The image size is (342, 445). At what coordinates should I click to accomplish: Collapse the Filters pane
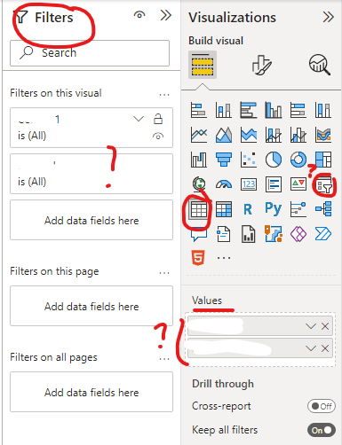166,15
